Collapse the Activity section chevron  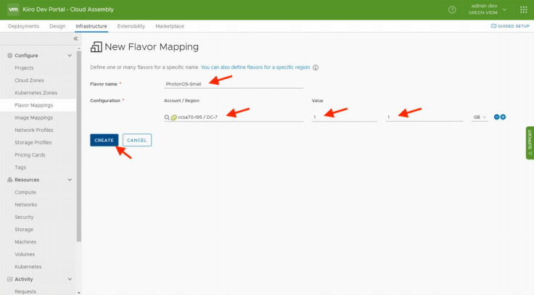pos(70,279)
